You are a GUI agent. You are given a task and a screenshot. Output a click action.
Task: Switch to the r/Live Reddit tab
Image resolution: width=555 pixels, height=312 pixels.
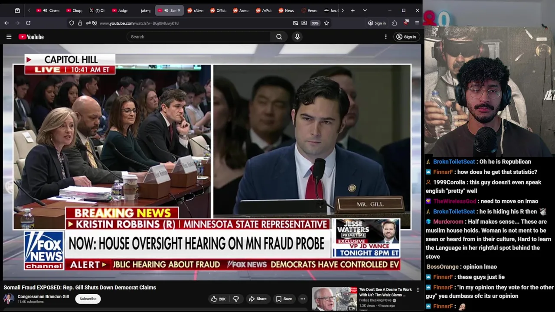(x=196, y=10)
